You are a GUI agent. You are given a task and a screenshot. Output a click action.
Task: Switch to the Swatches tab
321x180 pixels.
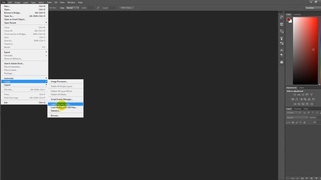[297, 14]
